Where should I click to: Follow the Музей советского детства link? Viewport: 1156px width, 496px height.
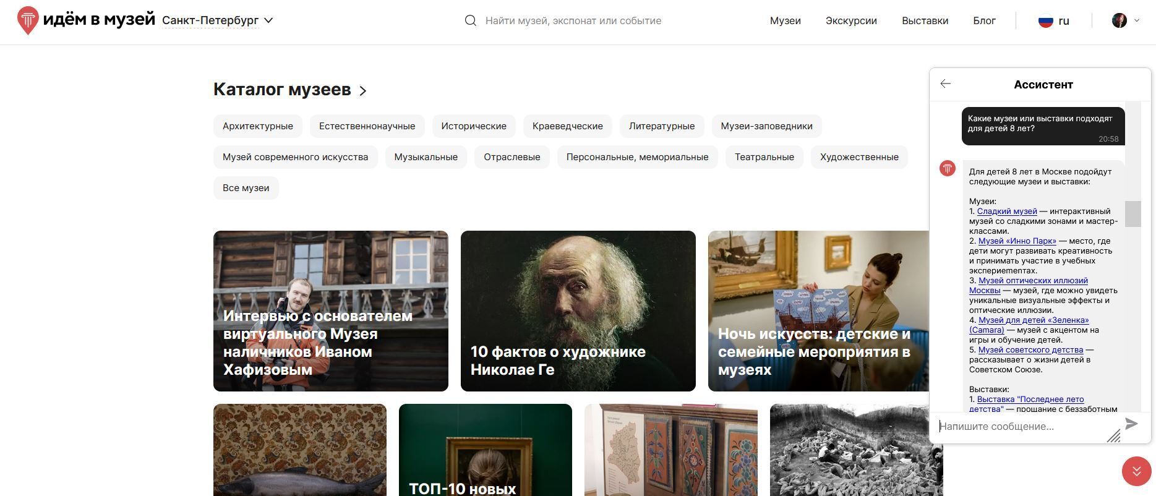pyautogui.click(x=1030, y=350)
